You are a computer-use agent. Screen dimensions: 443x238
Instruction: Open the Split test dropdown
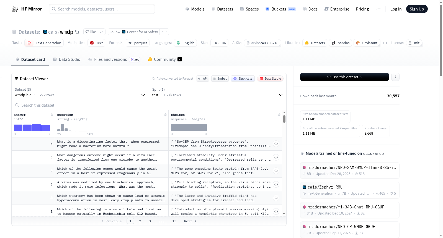pyautogui.click(x=218, y=92)
